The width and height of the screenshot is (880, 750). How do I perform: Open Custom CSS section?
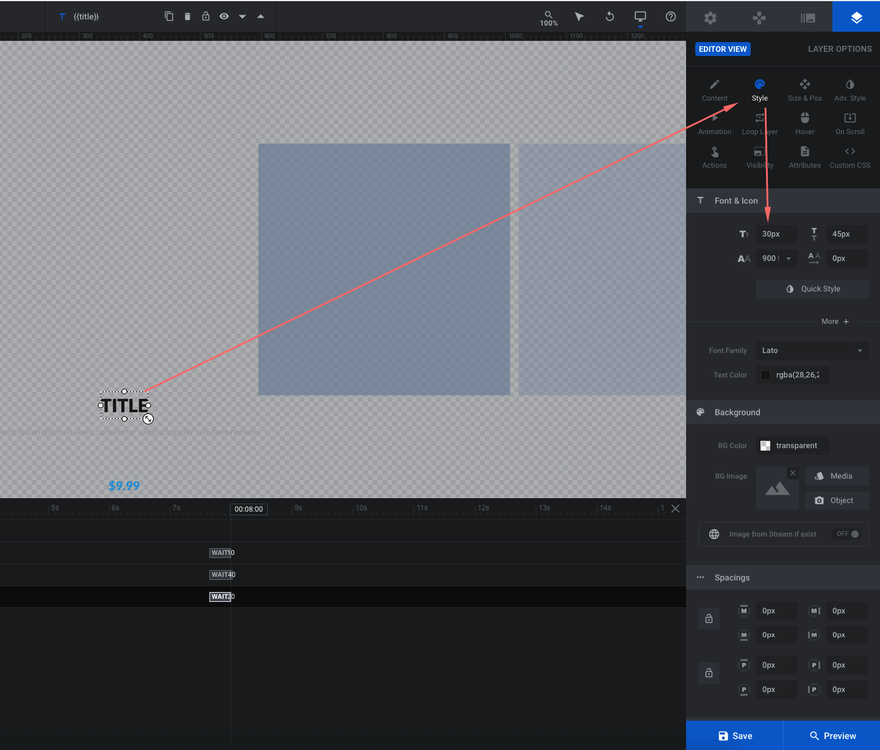tap(850, 157)
